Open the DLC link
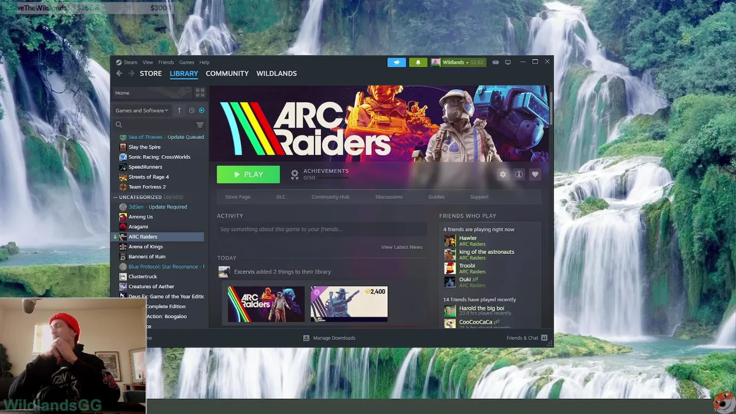Image resolution: width=736 pixels, height=414 pixels. (x=281, y=197)
